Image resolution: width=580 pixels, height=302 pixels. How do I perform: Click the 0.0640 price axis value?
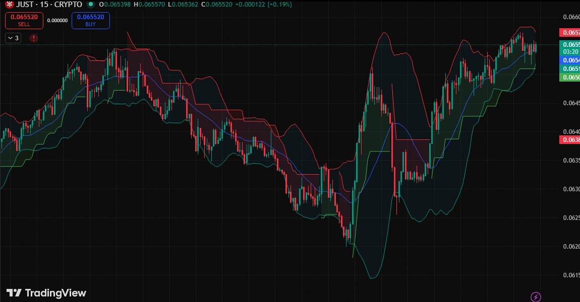[571, 131]
